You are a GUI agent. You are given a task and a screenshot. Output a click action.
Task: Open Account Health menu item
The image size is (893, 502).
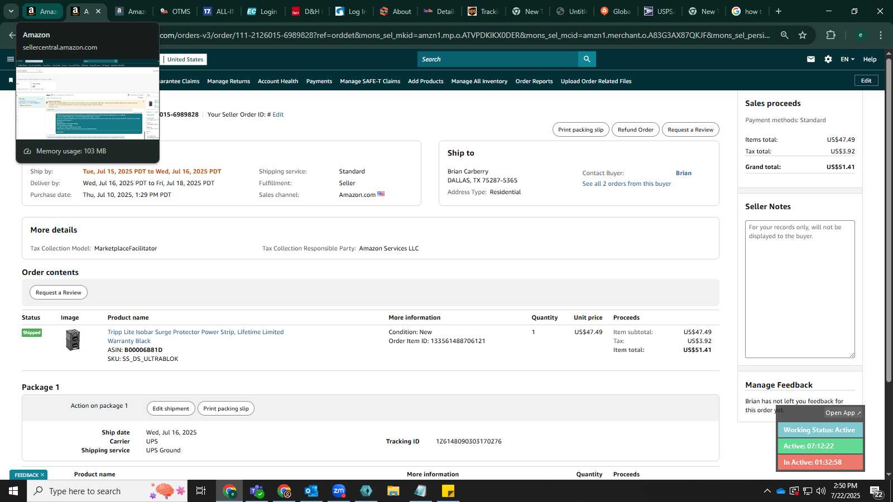click(278, 81)
